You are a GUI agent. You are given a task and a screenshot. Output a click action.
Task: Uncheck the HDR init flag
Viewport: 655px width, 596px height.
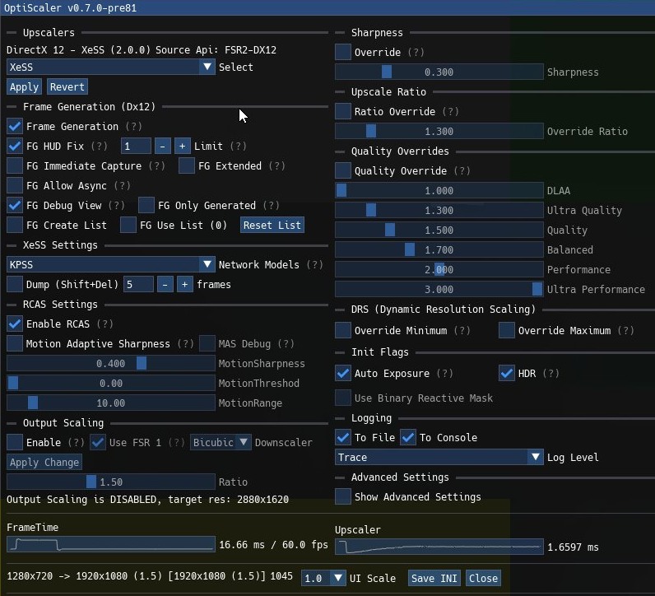507,373
